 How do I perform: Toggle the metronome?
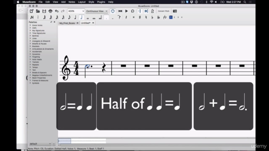click(x=152, y=11)
